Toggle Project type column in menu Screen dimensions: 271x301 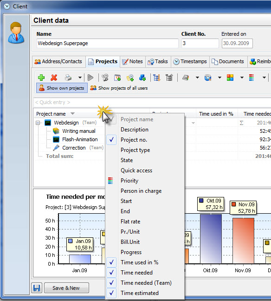(x=145, y=150)
